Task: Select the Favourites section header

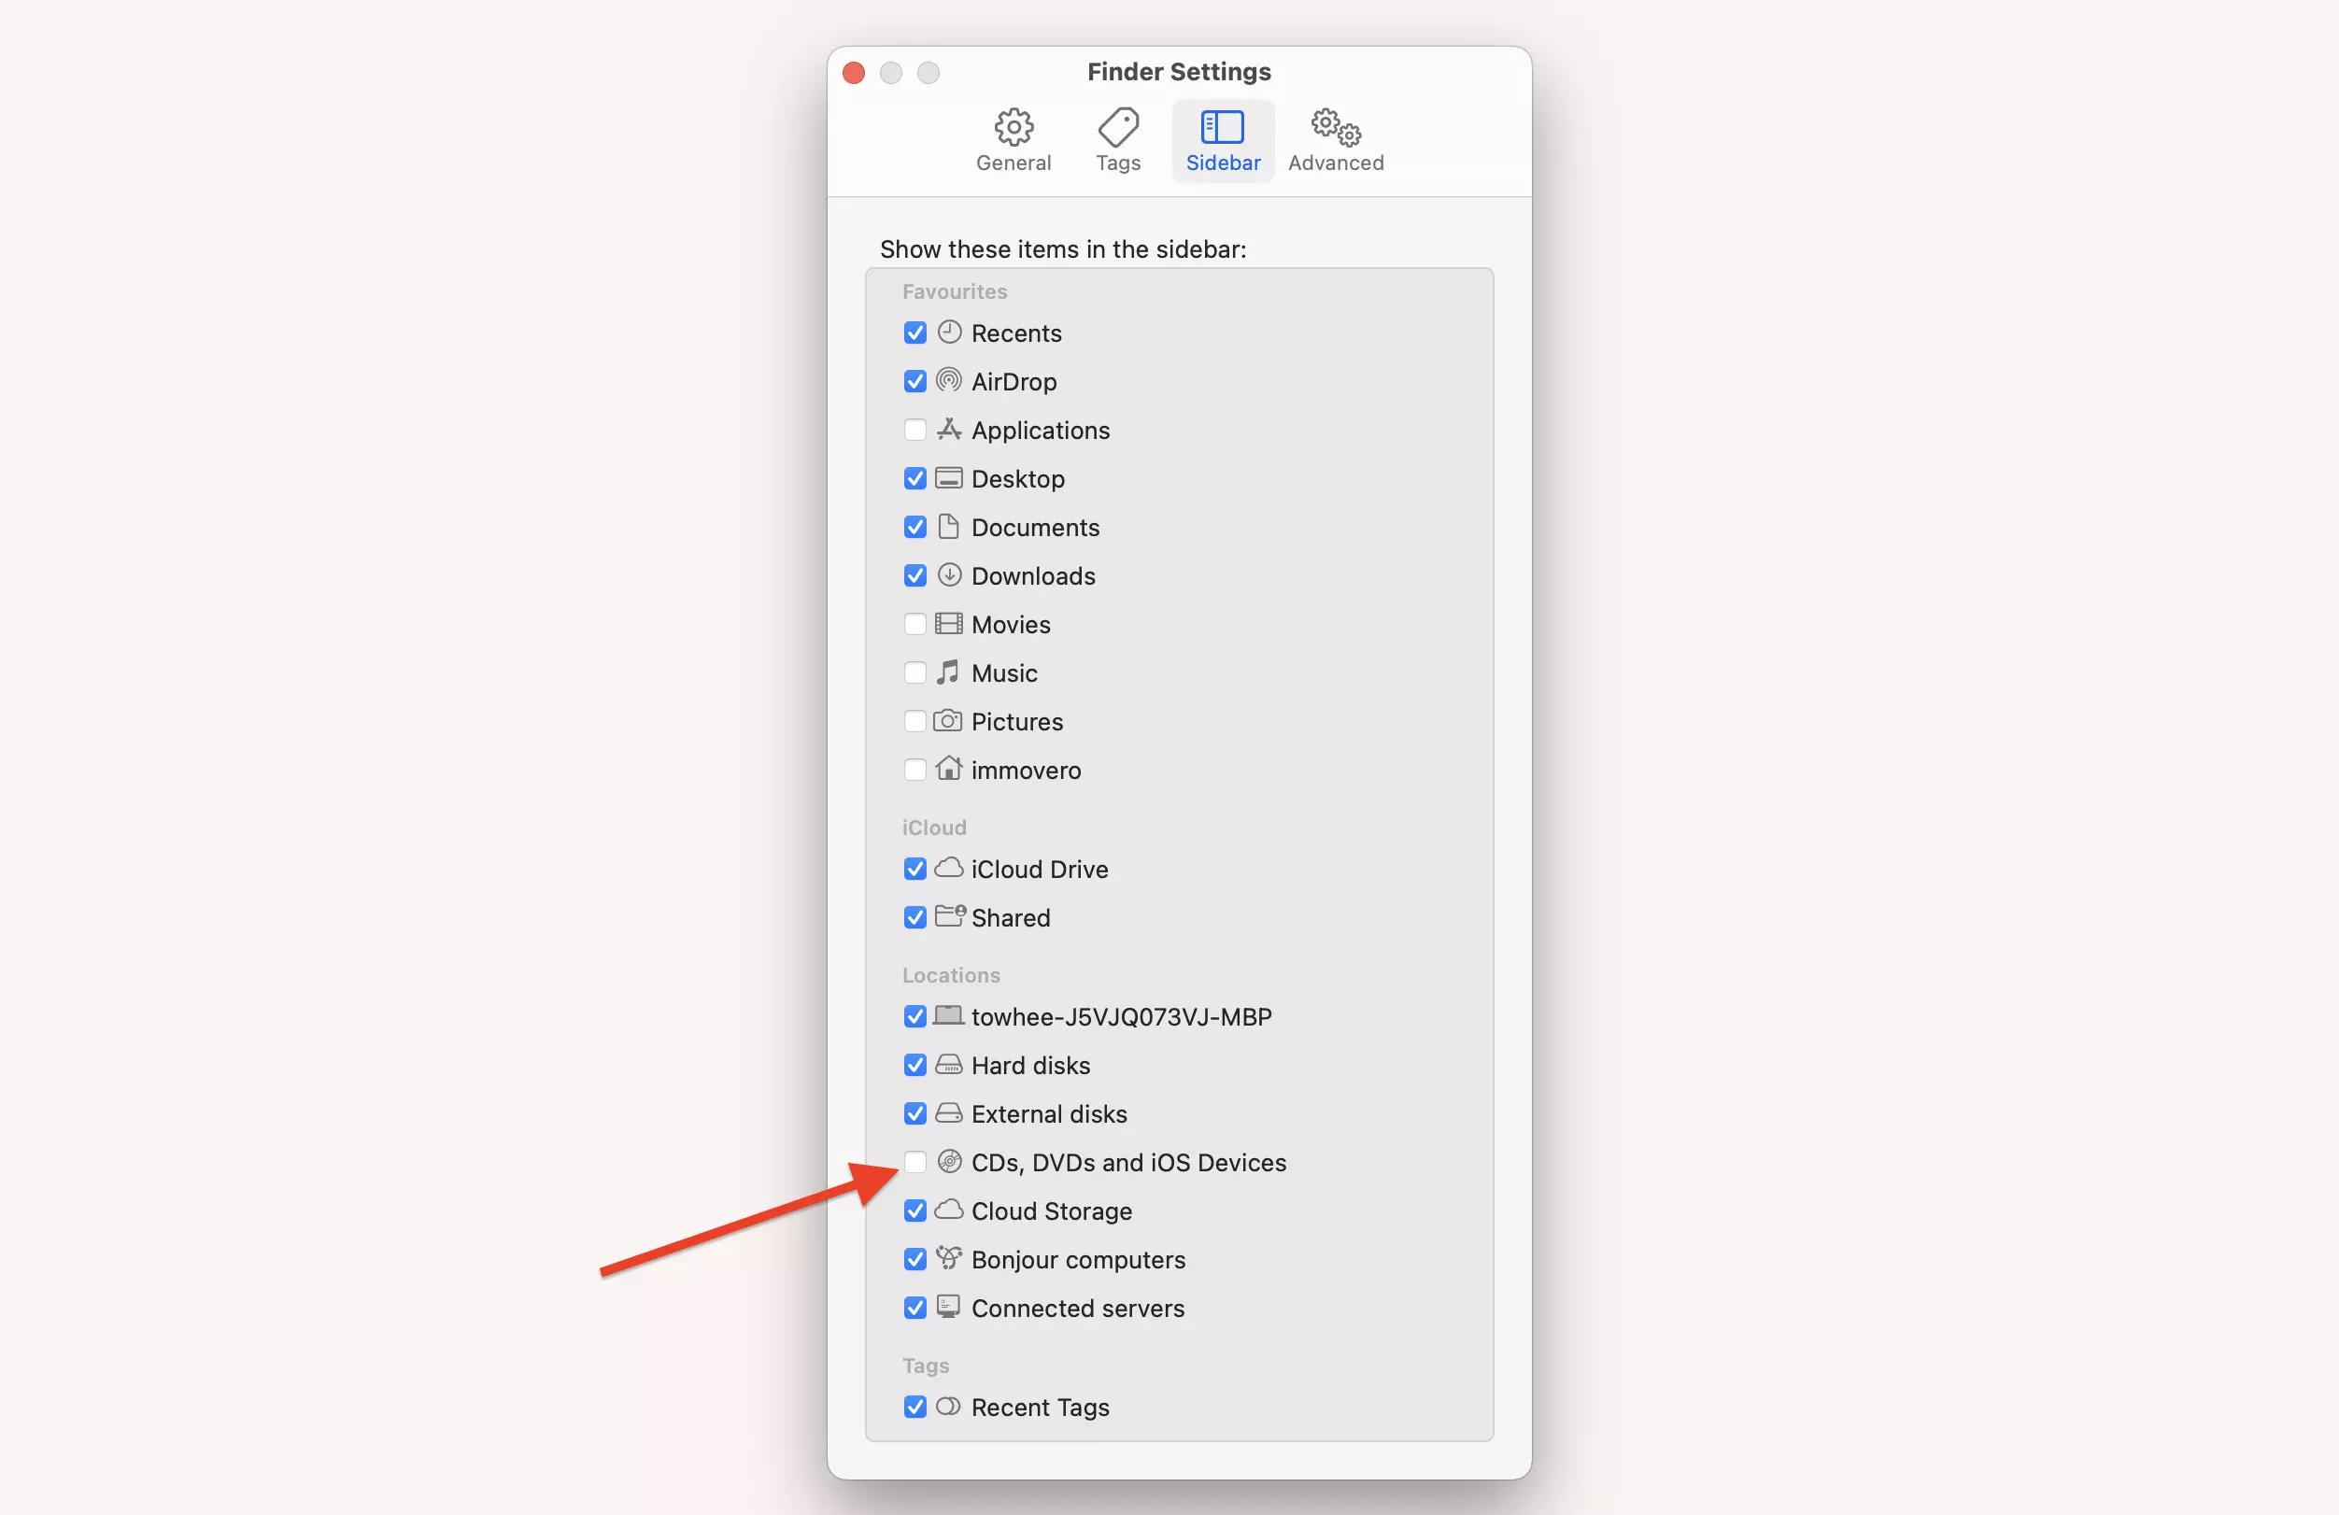Action: [x=955, y=290]
